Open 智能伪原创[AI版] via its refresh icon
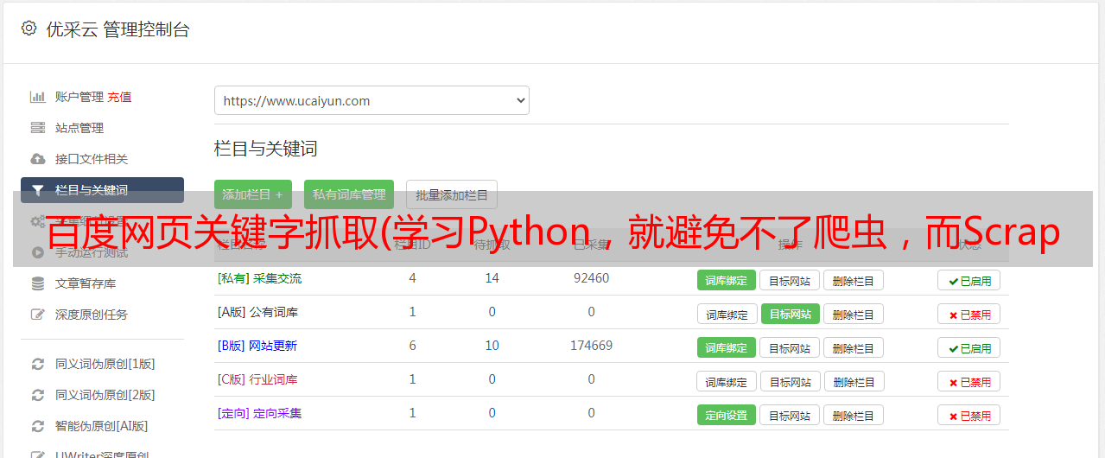1105x458 pixels. point(38,426)
